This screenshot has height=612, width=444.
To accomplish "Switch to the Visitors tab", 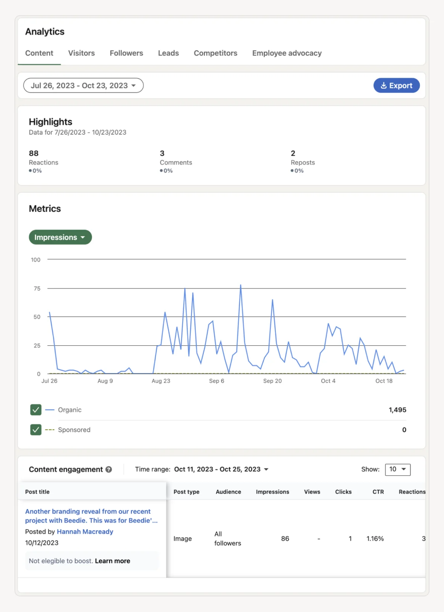I will click(x=81, y=53).
